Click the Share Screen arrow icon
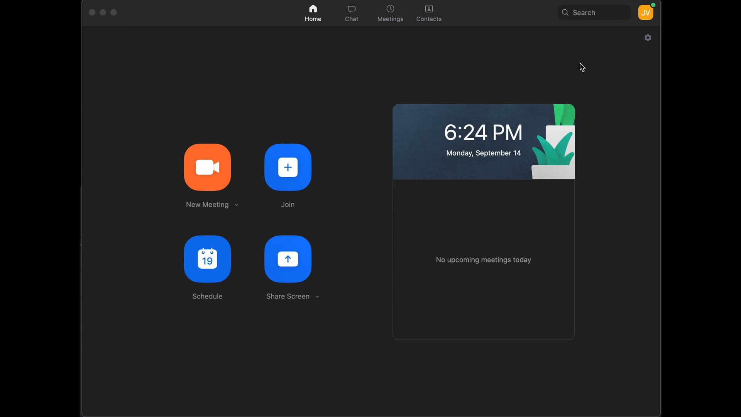The image size is (741, 417). pos(288,259)
